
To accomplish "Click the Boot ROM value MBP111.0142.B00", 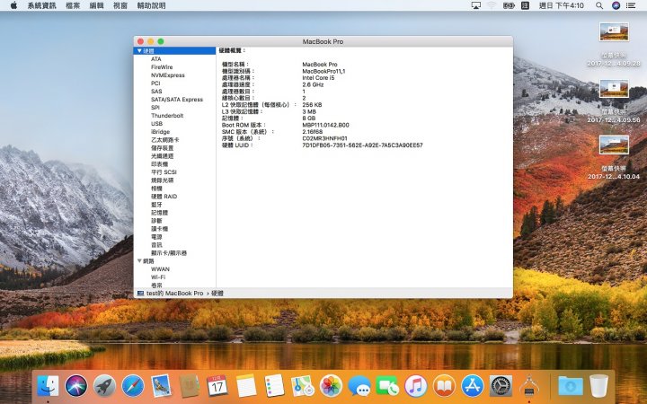I will tap(325, 125).
